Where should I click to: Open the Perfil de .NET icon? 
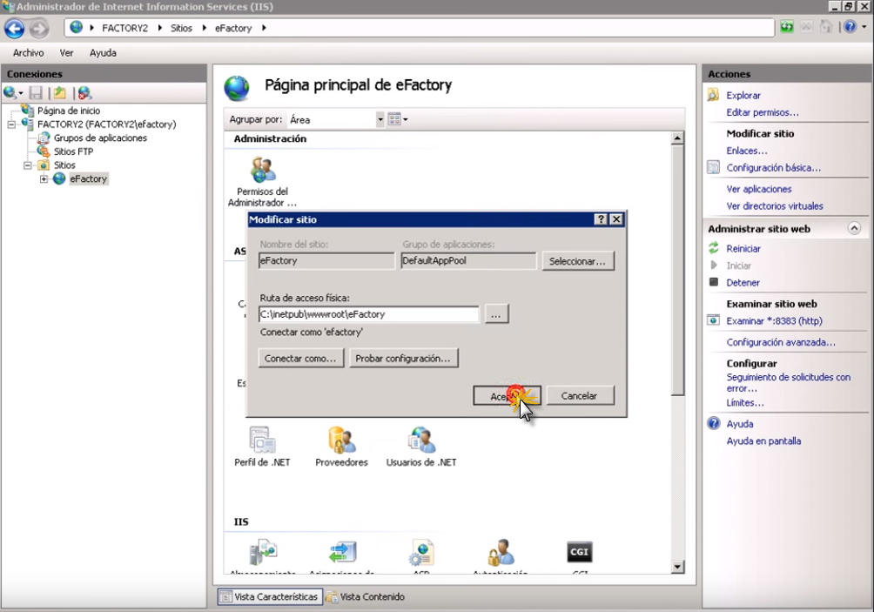click(263, 441)
